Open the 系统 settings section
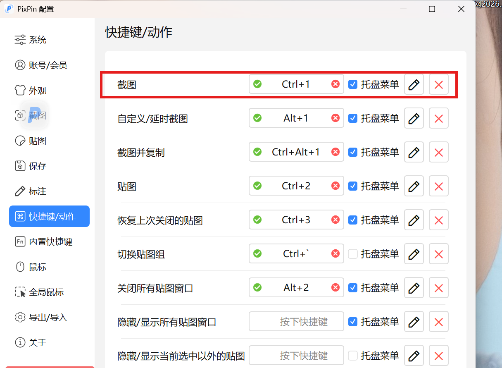The height and width of the screenshot is (368, 502). point(49,40)
